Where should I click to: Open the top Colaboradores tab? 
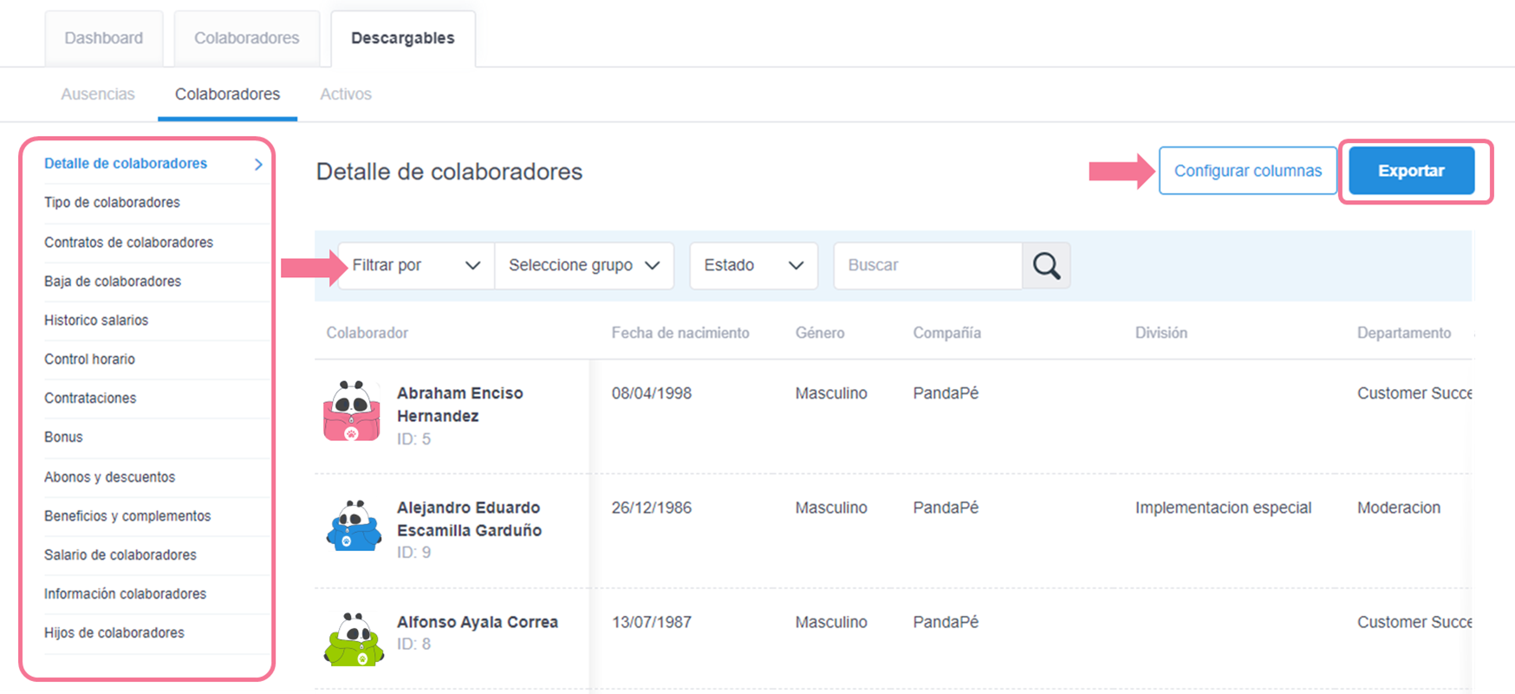click(x=246, y=38)
